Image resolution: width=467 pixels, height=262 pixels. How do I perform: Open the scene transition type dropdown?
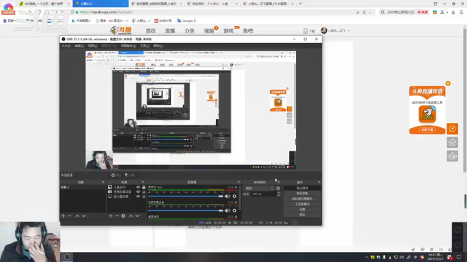pos(259,188)
